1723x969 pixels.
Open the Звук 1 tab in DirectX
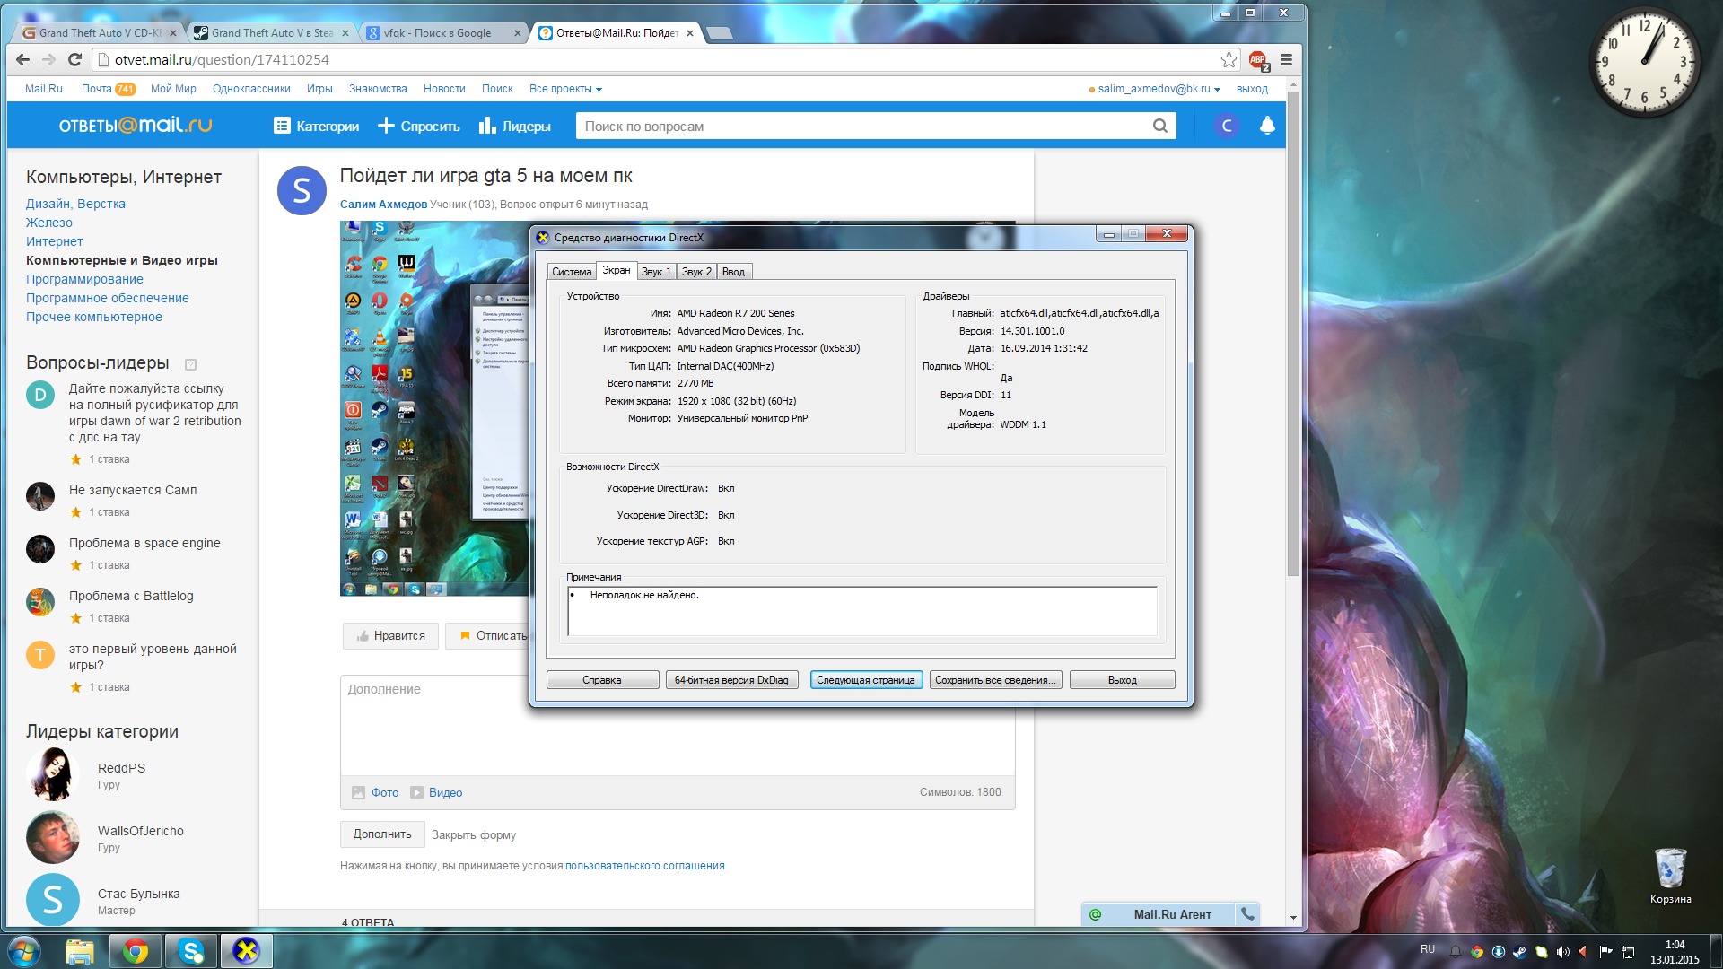pyautogui.click(x=654, y=272)
